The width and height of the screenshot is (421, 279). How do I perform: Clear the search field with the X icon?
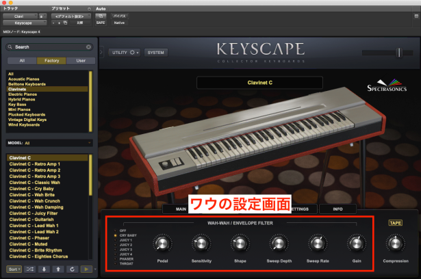pyautogui.click(x=88, y=47)
